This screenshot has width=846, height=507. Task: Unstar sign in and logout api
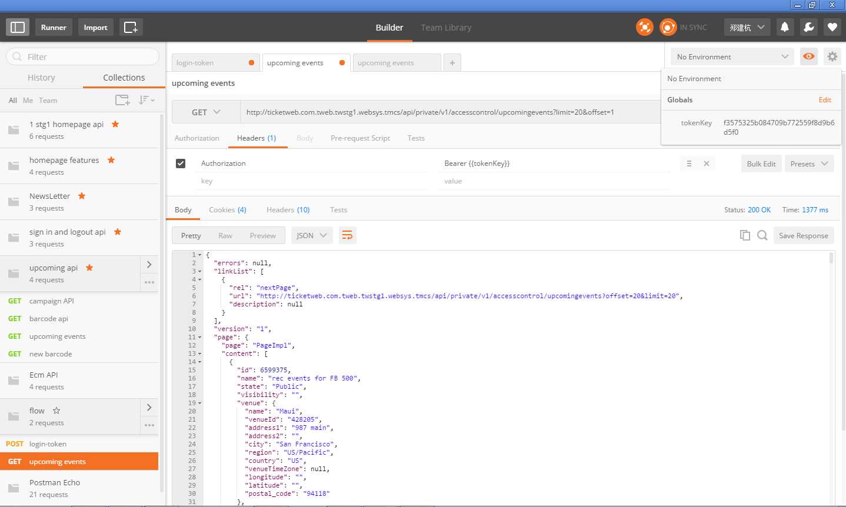(x=118, y=232)
